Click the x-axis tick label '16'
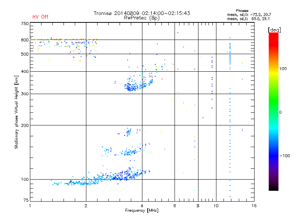This screenshot has width=299, height=224. [254, 206]
